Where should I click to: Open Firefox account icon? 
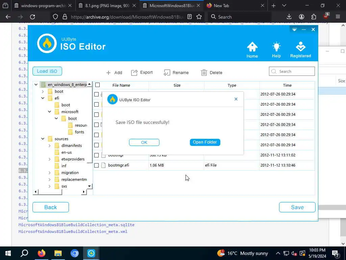(301, 17)
